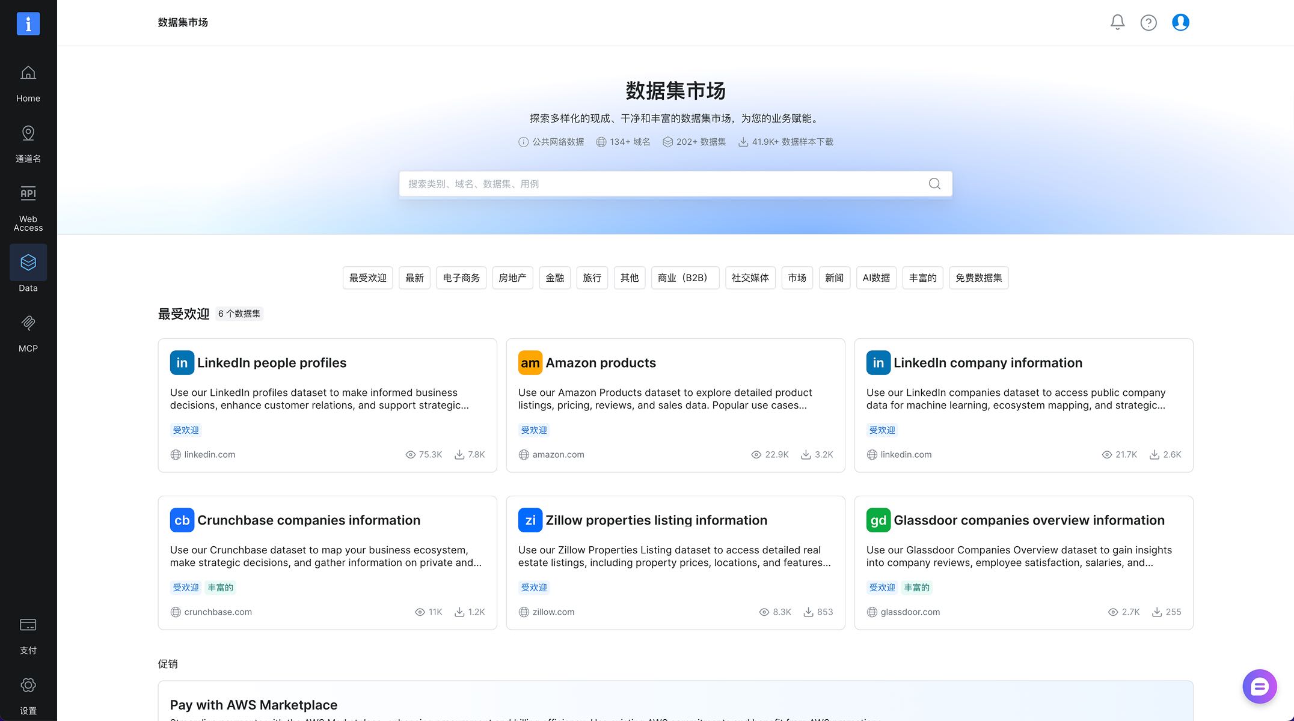Click the crunchbase.com domain text
Image resolution: width=1294 pixels, height=721 pixels.
tap(218, 612)
